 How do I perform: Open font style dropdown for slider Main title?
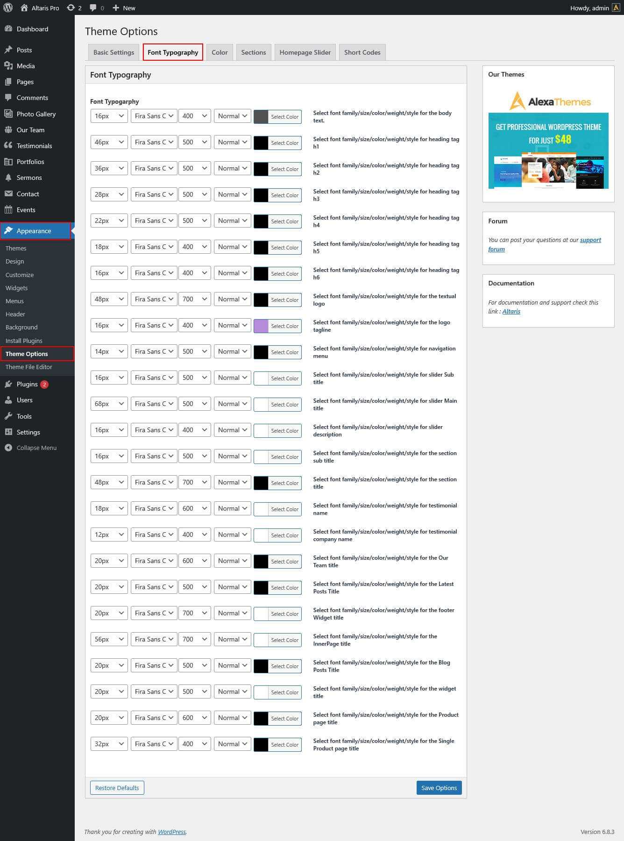233,404
